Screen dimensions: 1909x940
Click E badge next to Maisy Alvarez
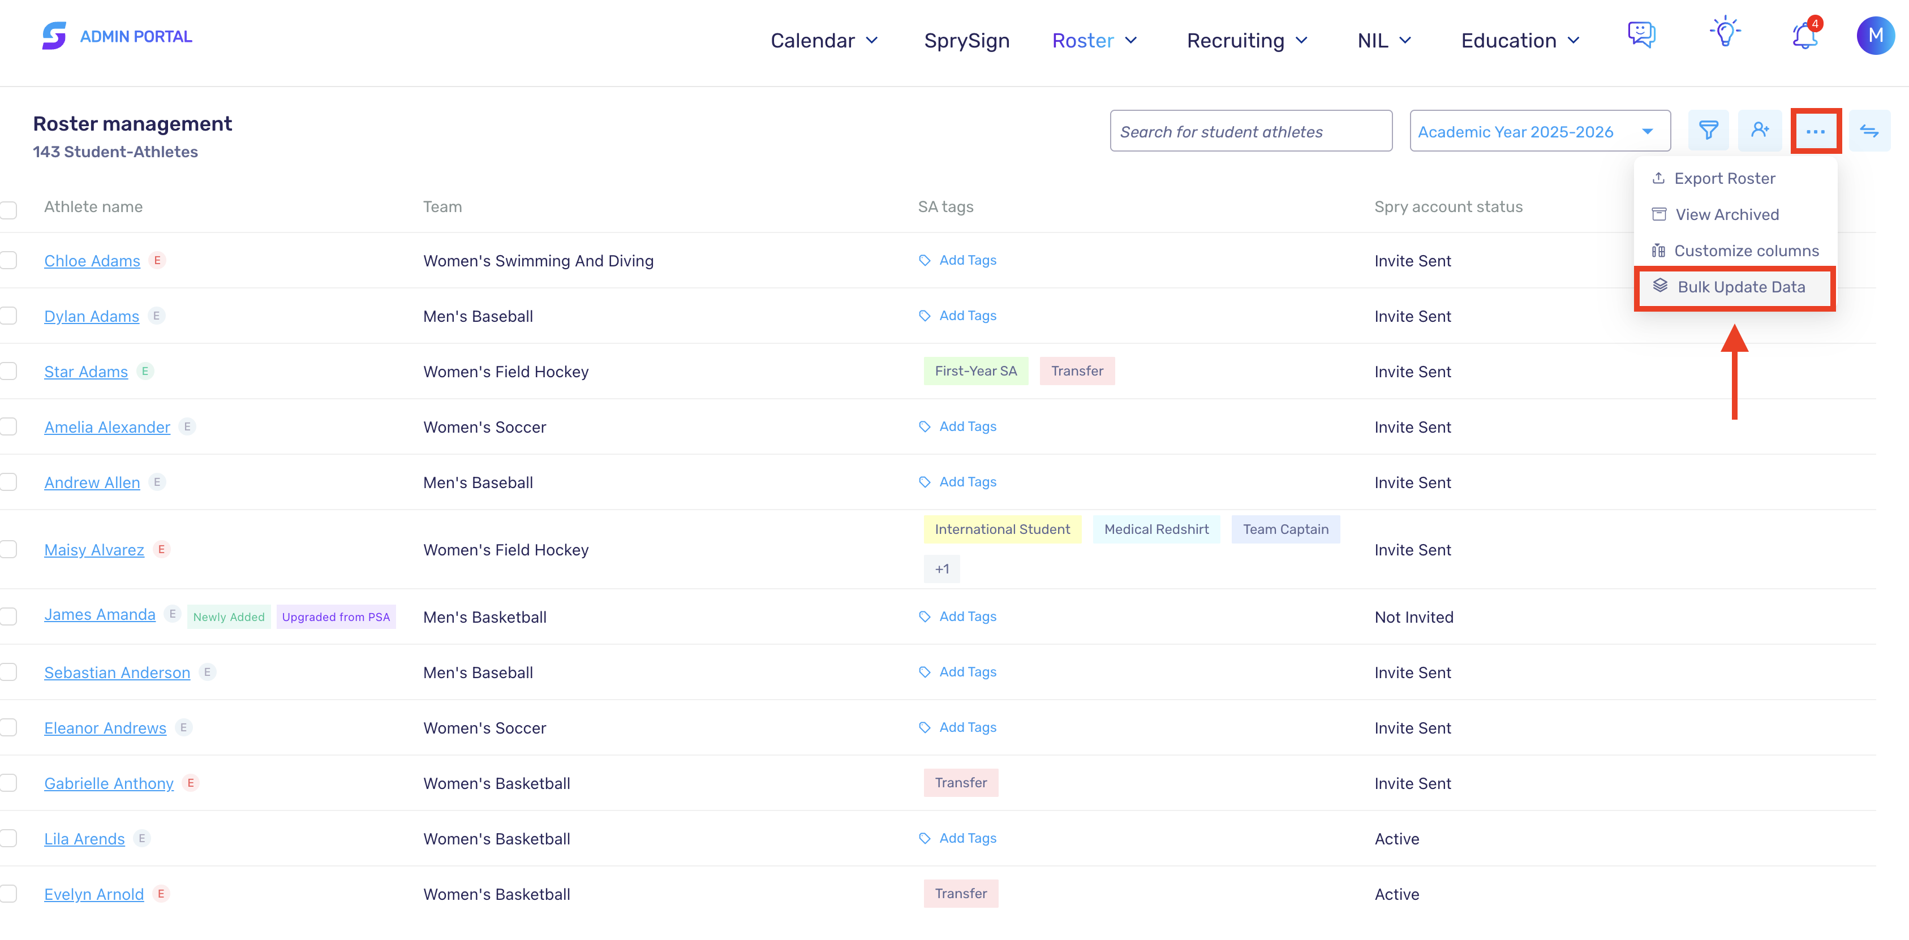point(162,550)
